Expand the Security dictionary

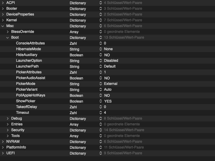point(8,130)
